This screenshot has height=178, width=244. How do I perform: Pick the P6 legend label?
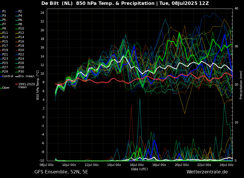19,20
